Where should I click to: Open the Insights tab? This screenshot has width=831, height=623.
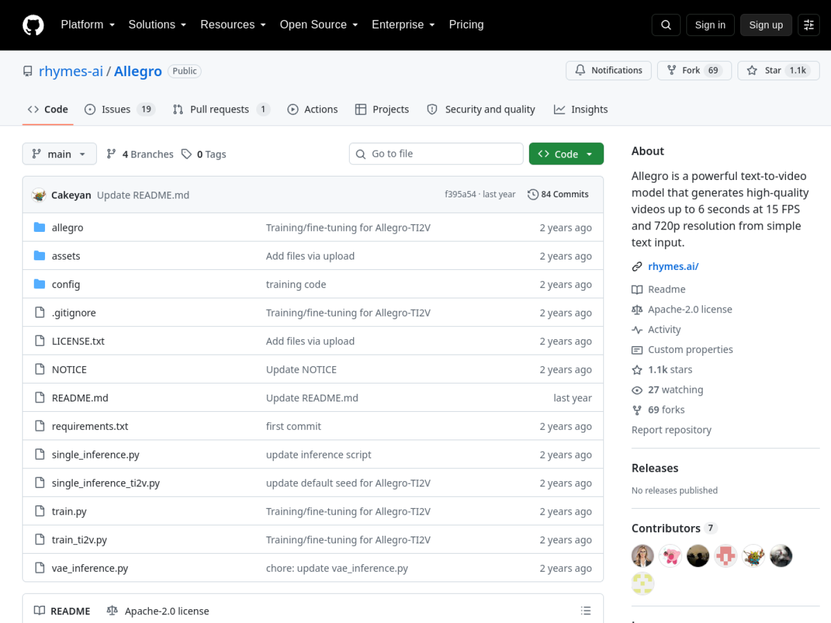(581, 110)
